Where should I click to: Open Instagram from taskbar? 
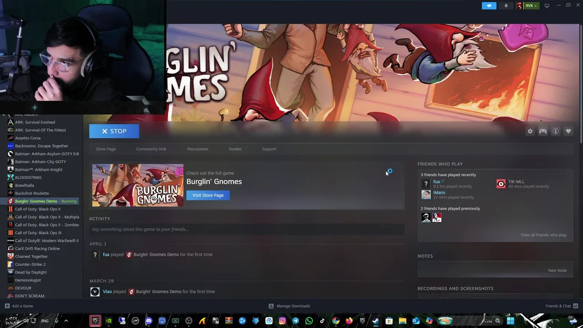pos(282,321)
